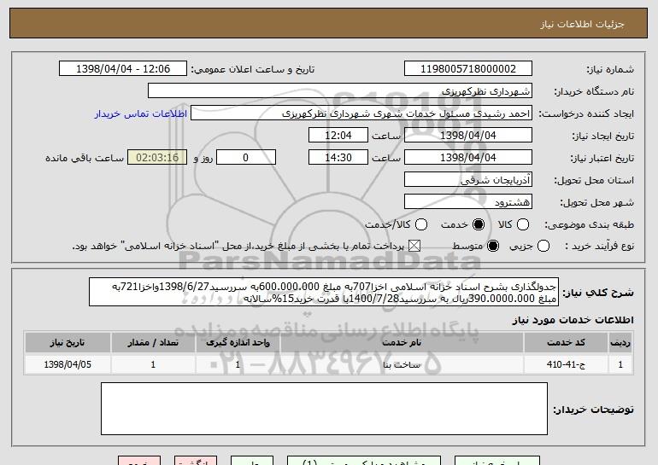Image resolution: width=658 pixels, height=465 pixels.
Task: Click the ساخت بنا service name cell
Action: pos(402,364)
